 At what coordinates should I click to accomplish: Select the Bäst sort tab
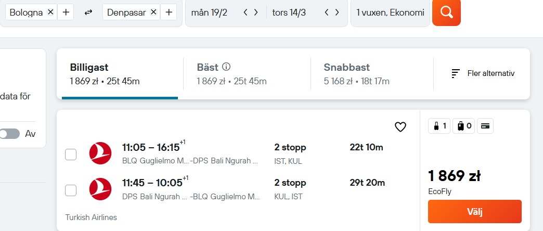pos(247,74)
